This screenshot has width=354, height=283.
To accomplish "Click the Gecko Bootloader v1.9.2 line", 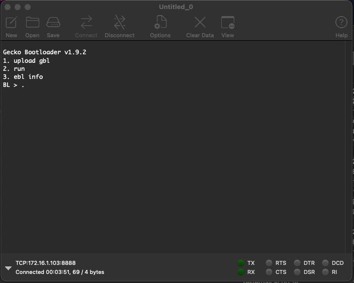I will (44, 52).
